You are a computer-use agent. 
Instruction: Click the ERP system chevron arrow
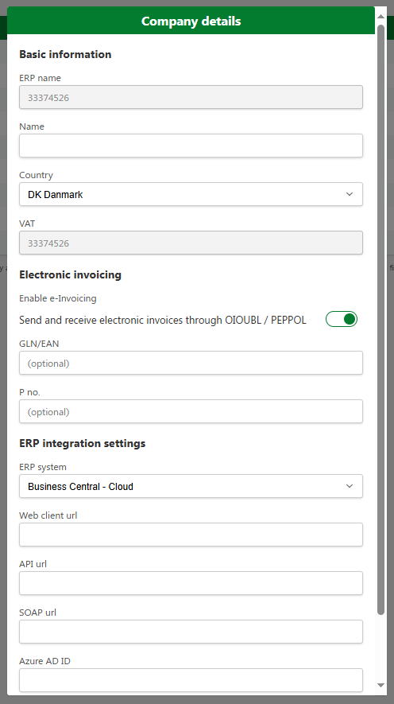[x=350, y=486]
